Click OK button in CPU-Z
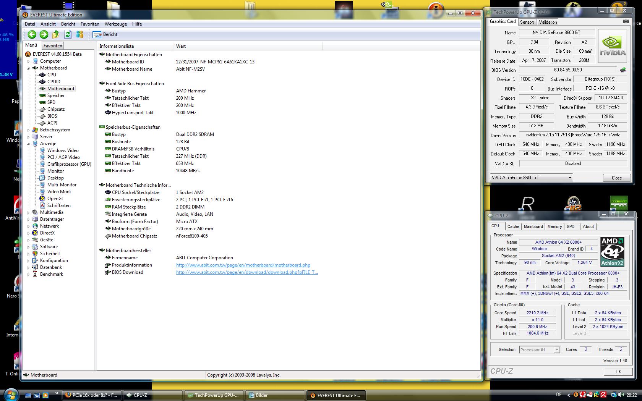 (x=618, y=371)
